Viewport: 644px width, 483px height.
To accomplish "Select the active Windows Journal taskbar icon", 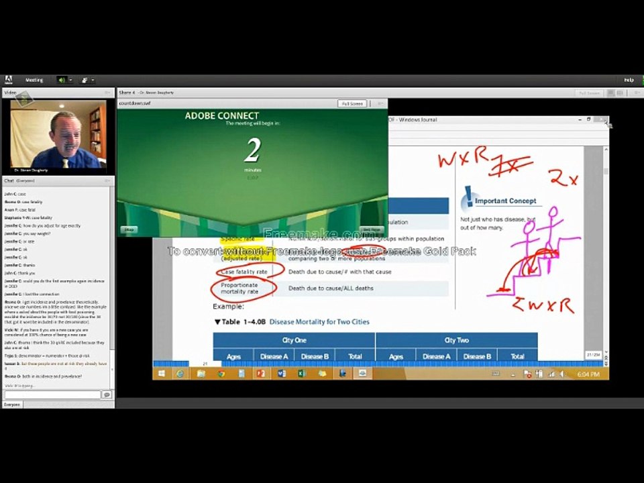I will click(x=362, y=374).
